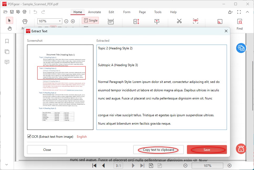Viewport: 254px width, 170px height.
Task: Open the bookmarks sidebar panel
Action: point(7,41)
